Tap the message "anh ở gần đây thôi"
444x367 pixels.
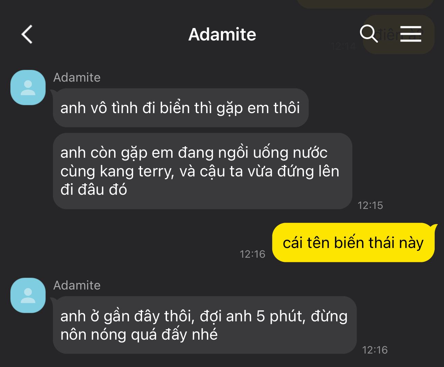click(205, 325)
